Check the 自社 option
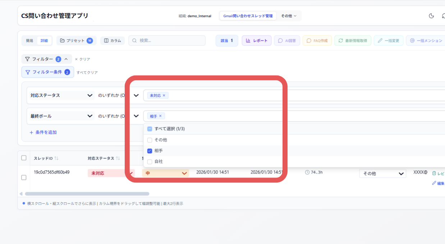This screenshot has height=244, width=445. coord(150,162)
